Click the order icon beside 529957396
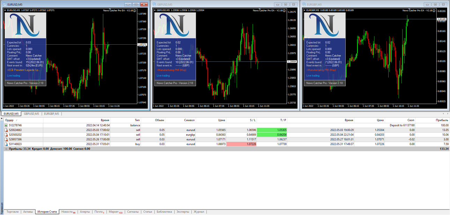 (x=6, y=139)
